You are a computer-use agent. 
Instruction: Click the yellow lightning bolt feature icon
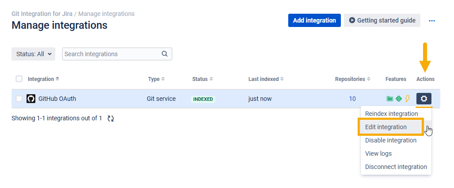(x=408, y=99)
